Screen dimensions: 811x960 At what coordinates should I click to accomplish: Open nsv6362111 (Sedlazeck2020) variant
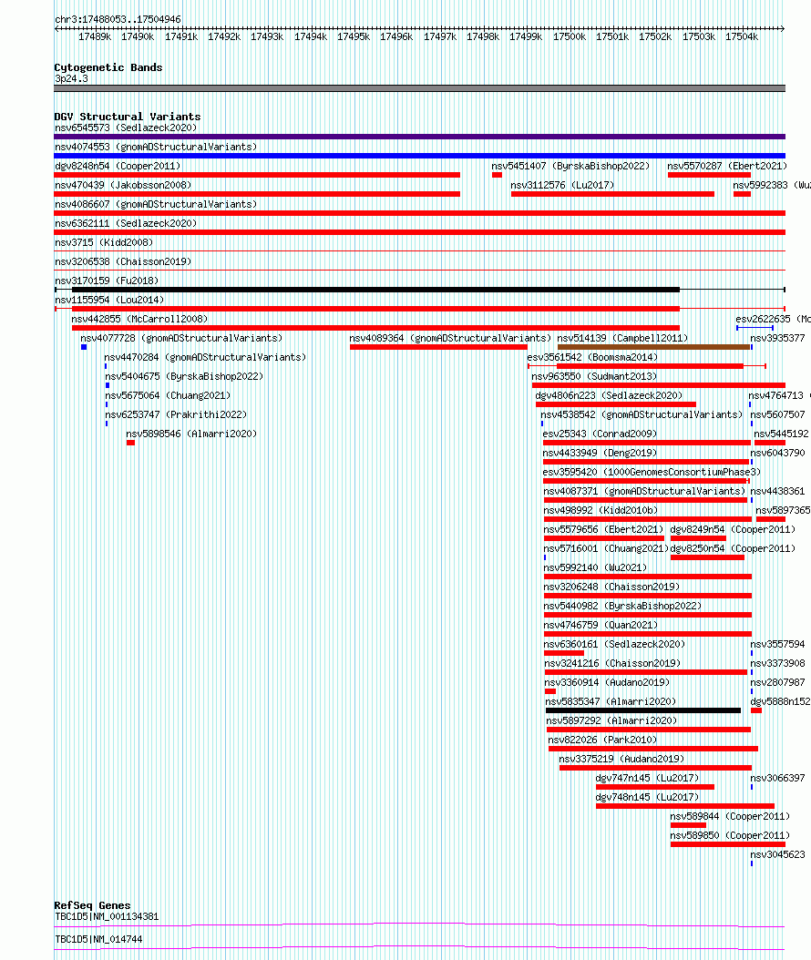tap(126, 223)
